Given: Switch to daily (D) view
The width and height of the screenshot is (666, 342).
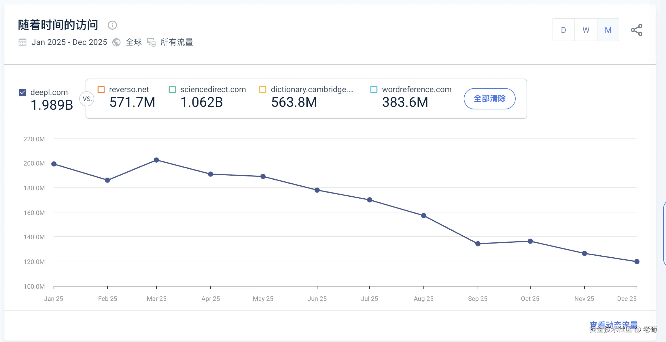Looking at the screenshot, I should coord(563,30).
